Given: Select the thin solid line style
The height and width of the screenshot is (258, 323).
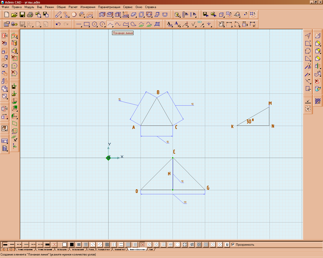Looking at the screenshot, I should tap(12, 244).
